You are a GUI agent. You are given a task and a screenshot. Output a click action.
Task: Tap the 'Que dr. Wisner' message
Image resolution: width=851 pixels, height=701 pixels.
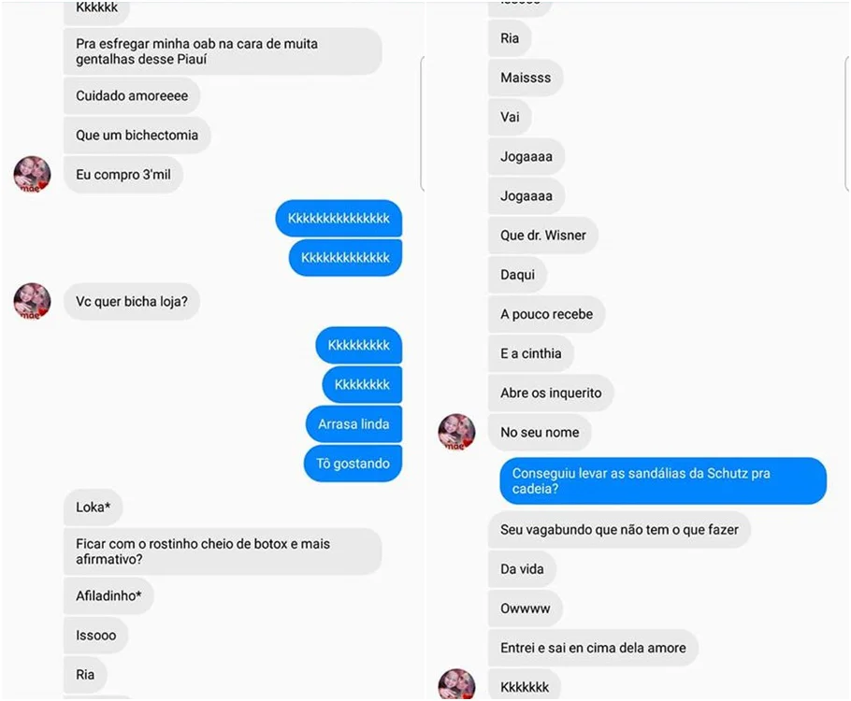(x=542, y=236)
